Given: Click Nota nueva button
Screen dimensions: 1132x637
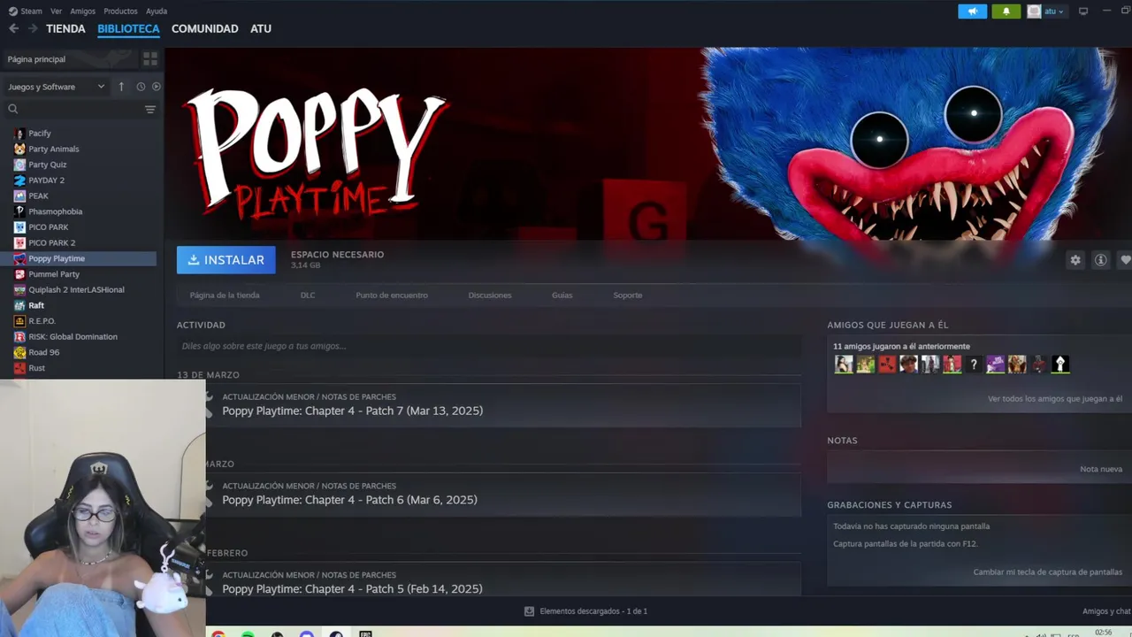Looking at the screenshot, I should tap(1101, 469).
